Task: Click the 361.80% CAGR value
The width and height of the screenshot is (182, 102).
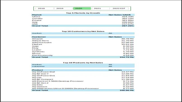Action: tap(128, 20)
